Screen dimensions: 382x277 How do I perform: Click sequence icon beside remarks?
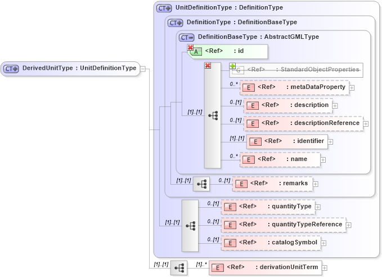pyautogui.click(x=202, y=184)
